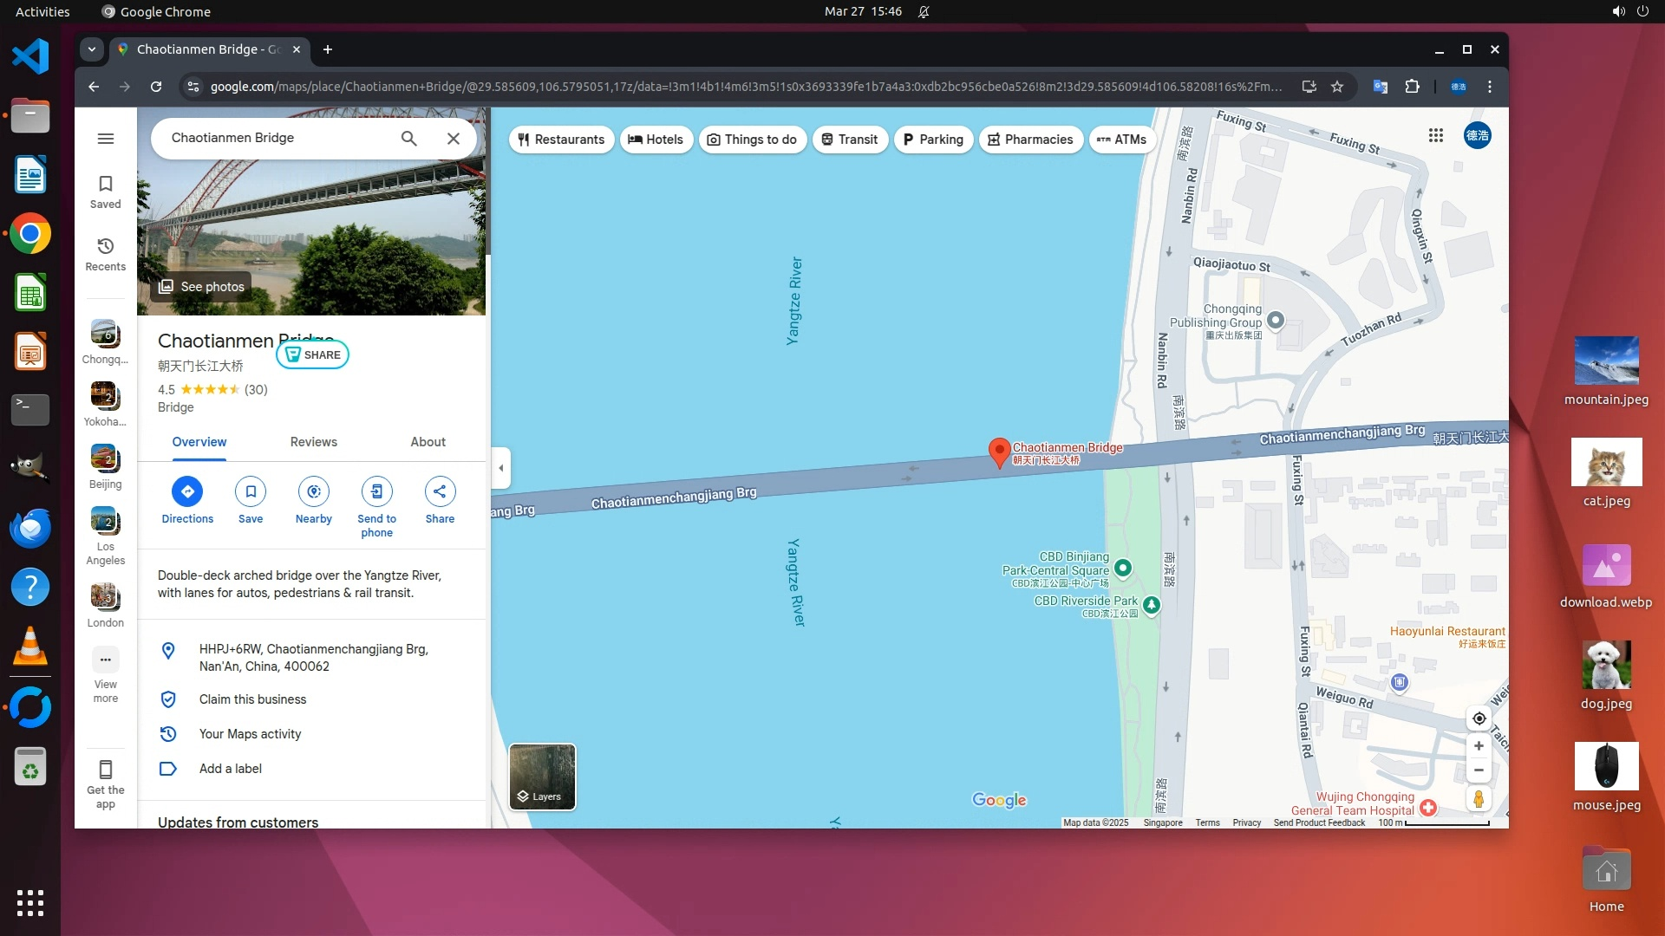The width and height of the screenshot is (1665, 936).
Task: Click the Restaurants category chip
Action: click(561, 140)
